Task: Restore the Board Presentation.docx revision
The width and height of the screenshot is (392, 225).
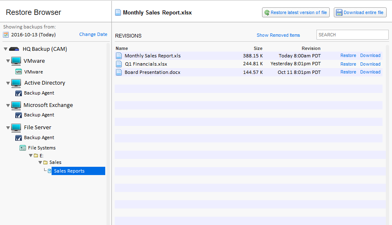Action: [x=348, y=72]
